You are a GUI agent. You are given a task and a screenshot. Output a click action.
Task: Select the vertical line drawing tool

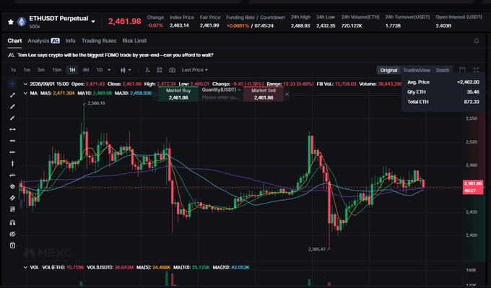(12, 163)
